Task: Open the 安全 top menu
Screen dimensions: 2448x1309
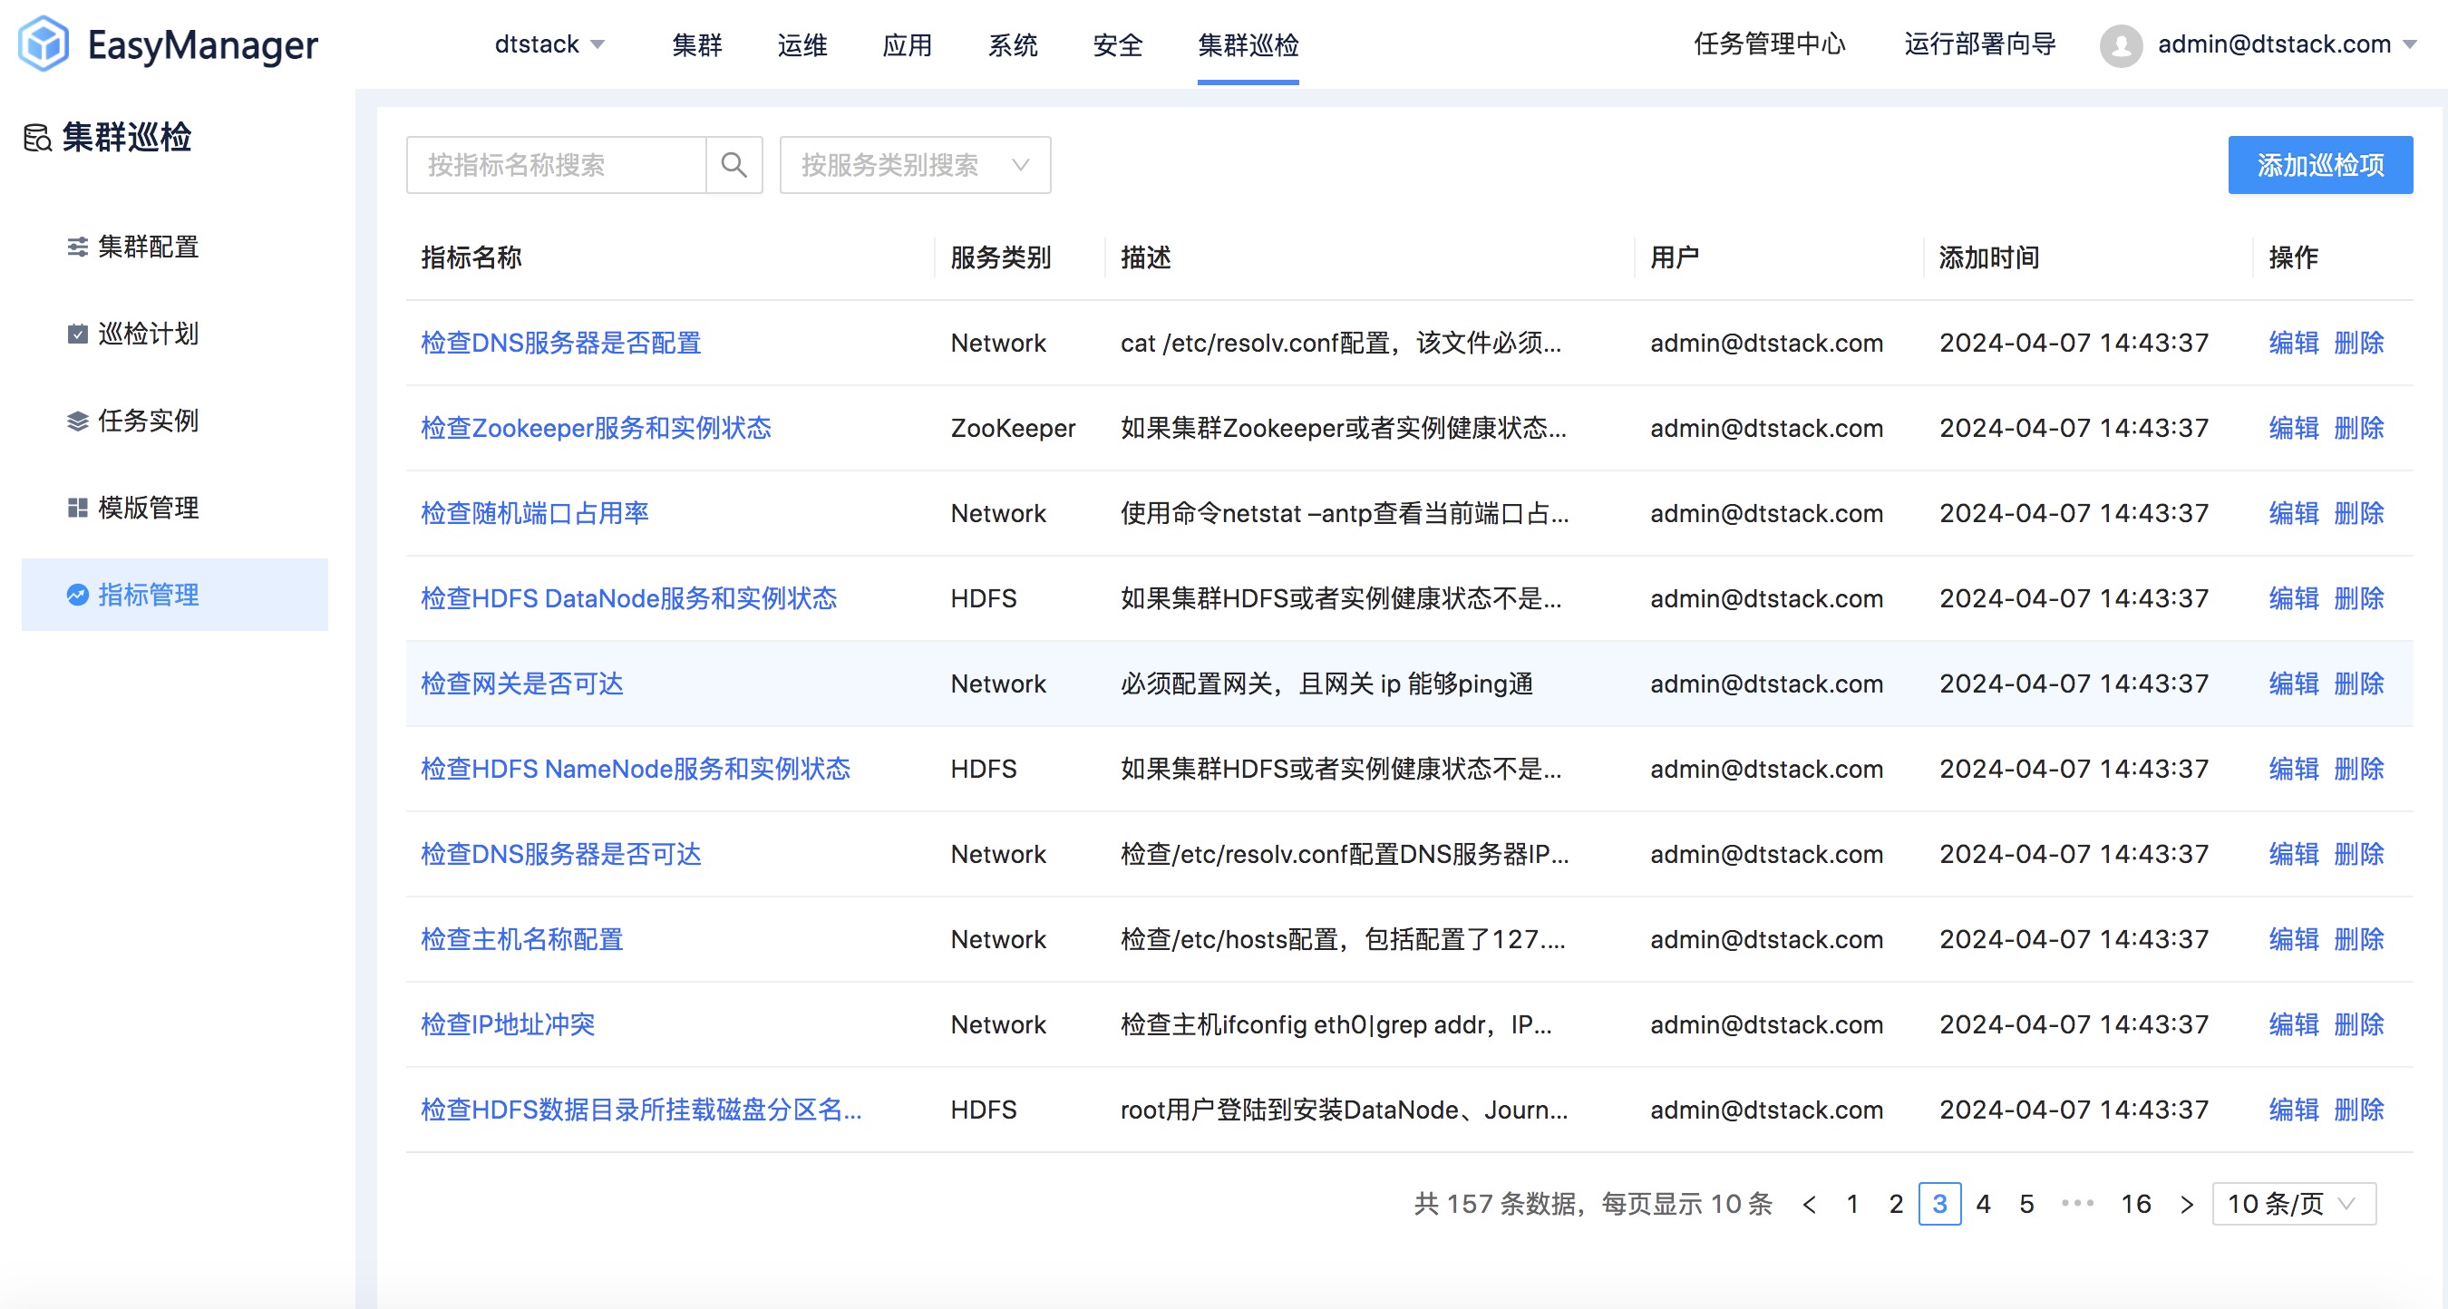Action: coord(1118,44)
